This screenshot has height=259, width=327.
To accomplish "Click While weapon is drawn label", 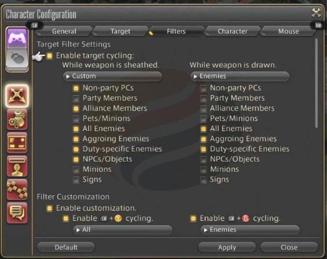I will (233, 65).
